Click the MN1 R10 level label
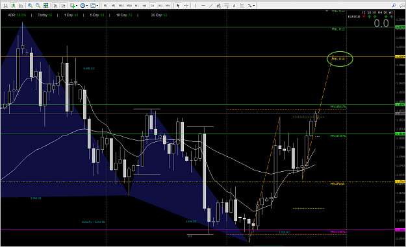This screenshot has height=247, width=406. [x=338, y=58]
